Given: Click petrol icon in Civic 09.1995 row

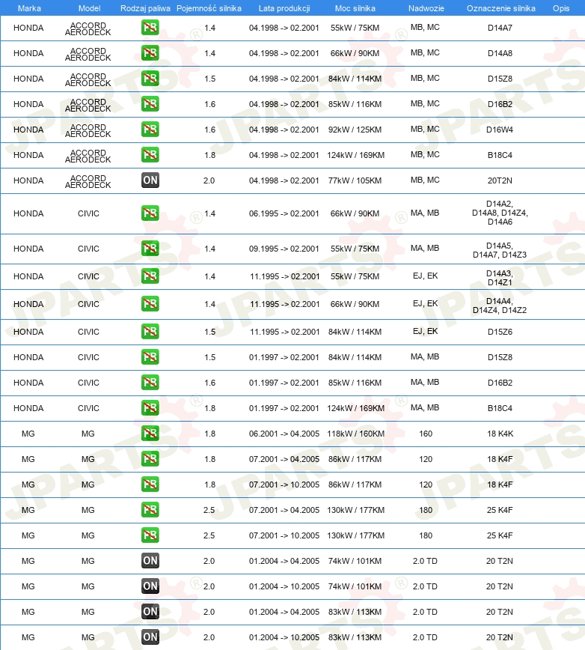Looking at the screenshot, I should coord(150,249).
